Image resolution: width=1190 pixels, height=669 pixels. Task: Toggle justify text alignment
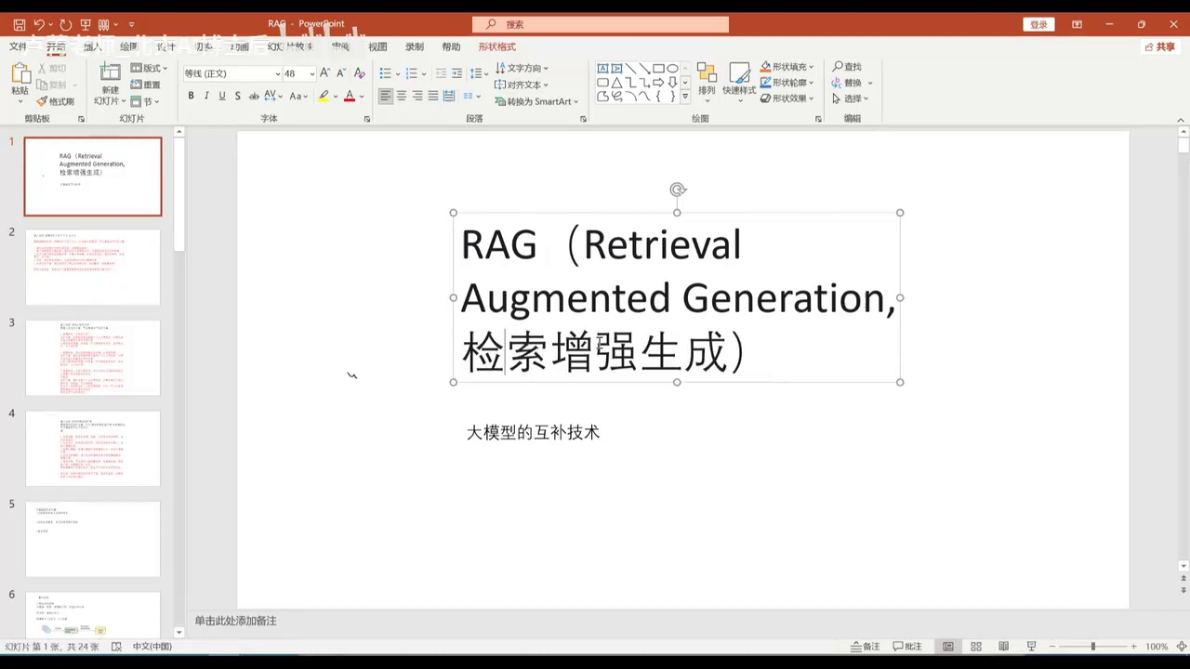tap(433, 96)
